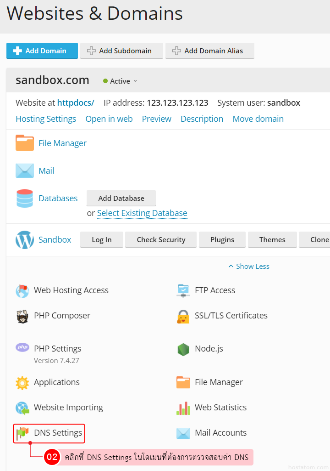This screenshot has height=471, width=330.
Task: Open the PHP Settings link
Action: tap(58, 349)
